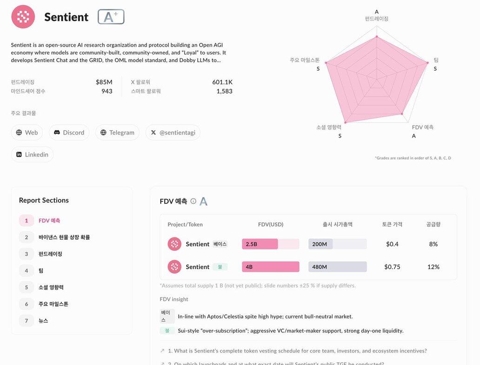The image size is (480, 365).
Task: Click the 2.5B FDV bar
Action: click(x=260, y=244)
